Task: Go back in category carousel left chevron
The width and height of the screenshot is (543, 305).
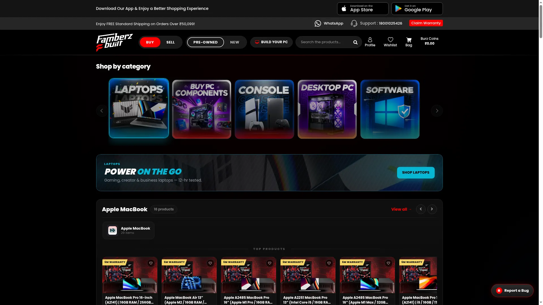Action: (x=102, y=111)
